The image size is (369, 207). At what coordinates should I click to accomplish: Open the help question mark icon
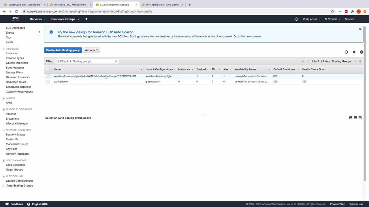[362, 52]
